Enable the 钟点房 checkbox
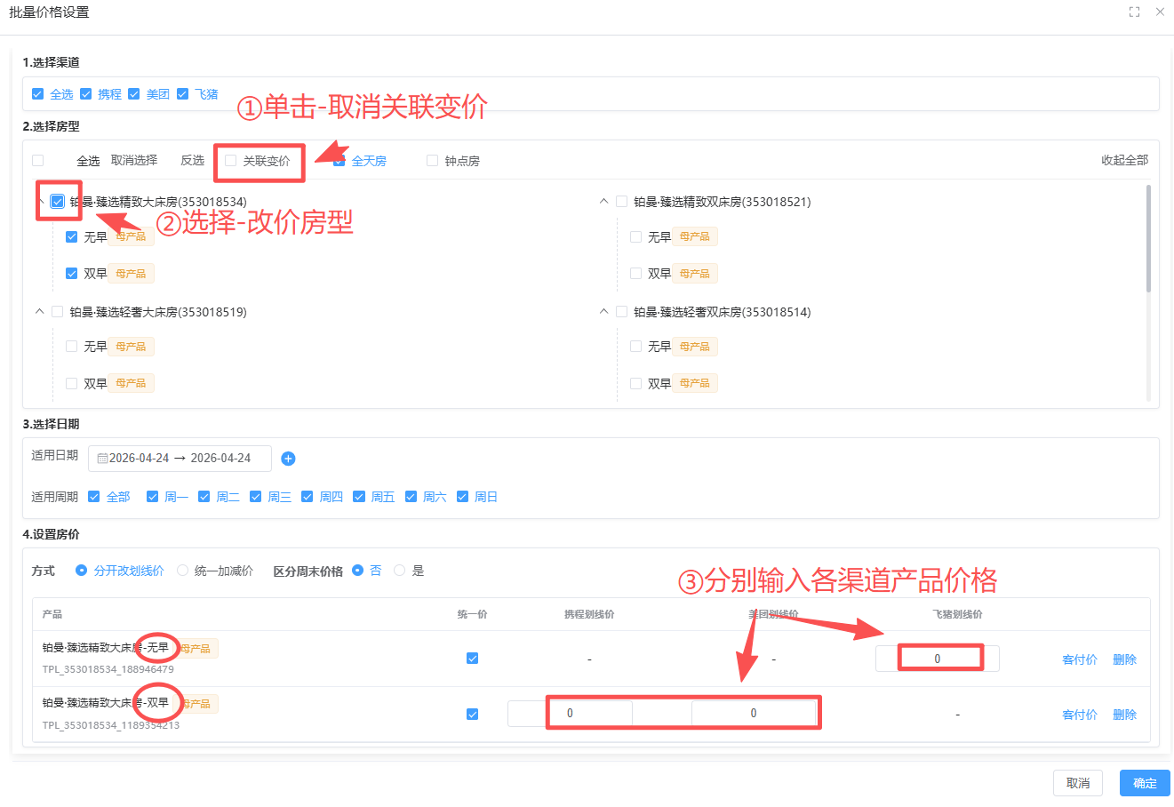 pyautogui.click(x=432, y=160)
